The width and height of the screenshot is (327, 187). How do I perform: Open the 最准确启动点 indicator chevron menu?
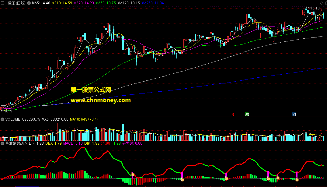pos(2,143)
